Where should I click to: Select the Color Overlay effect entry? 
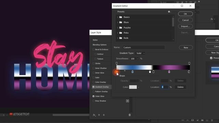101,82
